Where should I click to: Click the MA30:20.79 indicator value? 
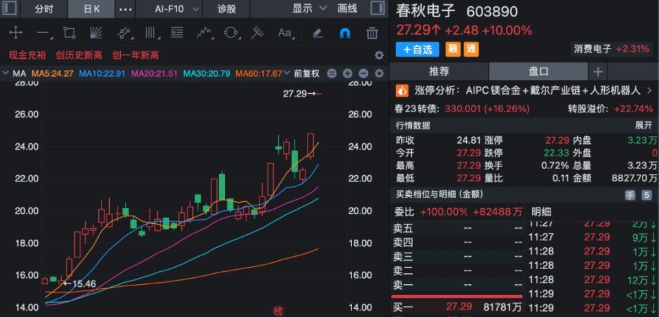[207, 73]
